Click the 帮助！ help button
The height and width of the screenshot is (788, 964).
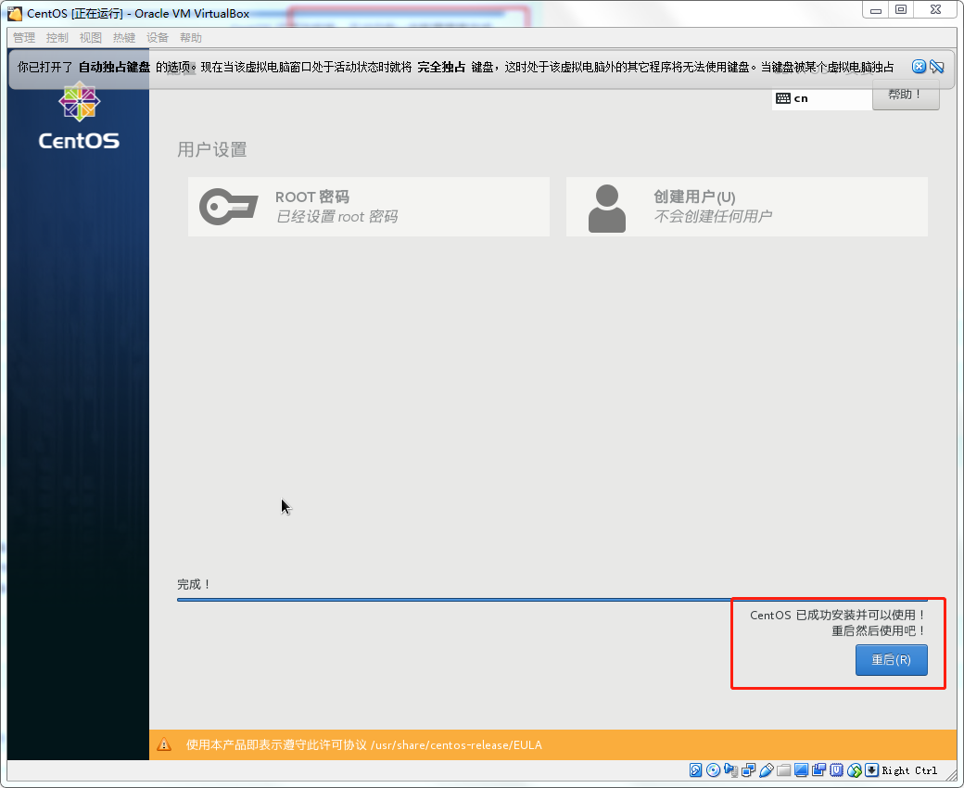click(x=905, y=95)
